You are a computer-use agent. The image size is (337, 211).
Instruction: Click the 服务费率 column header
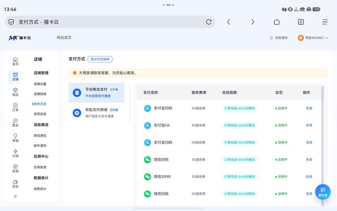click(x=199, y=93)
